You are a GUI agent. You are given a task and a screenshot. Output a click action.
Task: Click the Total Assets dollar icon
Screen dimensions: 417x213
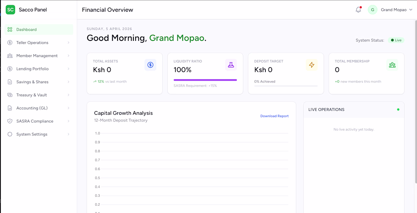(150, 65)
